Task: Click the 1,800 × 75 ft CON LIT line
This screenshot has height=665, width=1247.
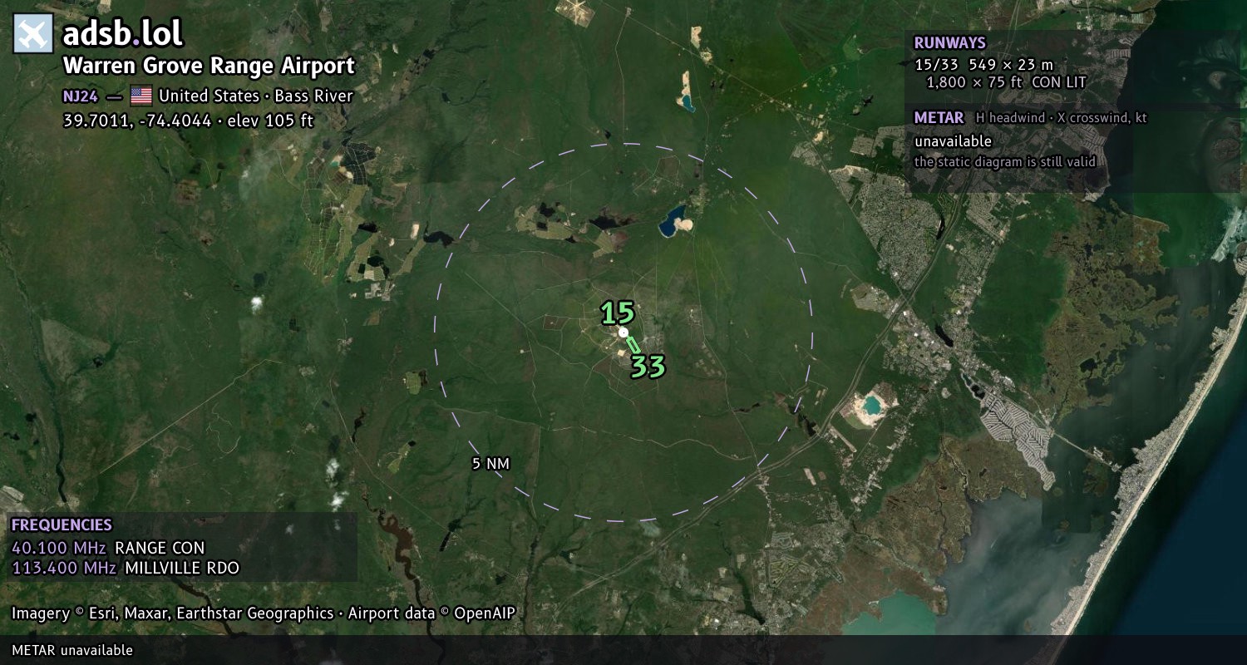Action: [x=1006, y=82]
